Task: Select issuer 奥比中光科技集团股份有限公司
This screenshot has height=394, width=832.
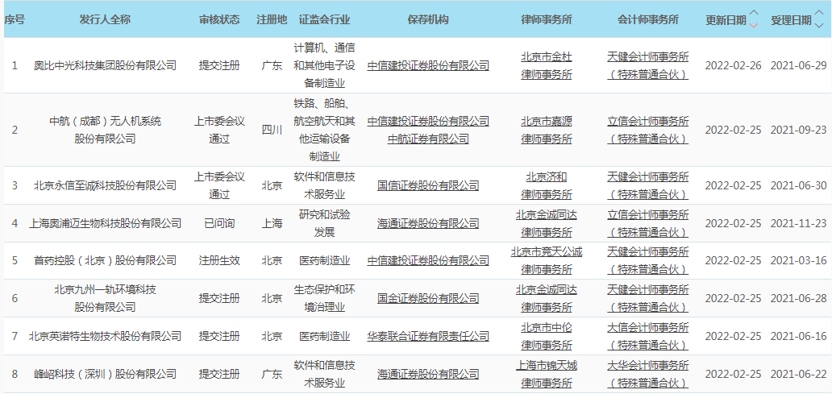Action: pos(105,65)
